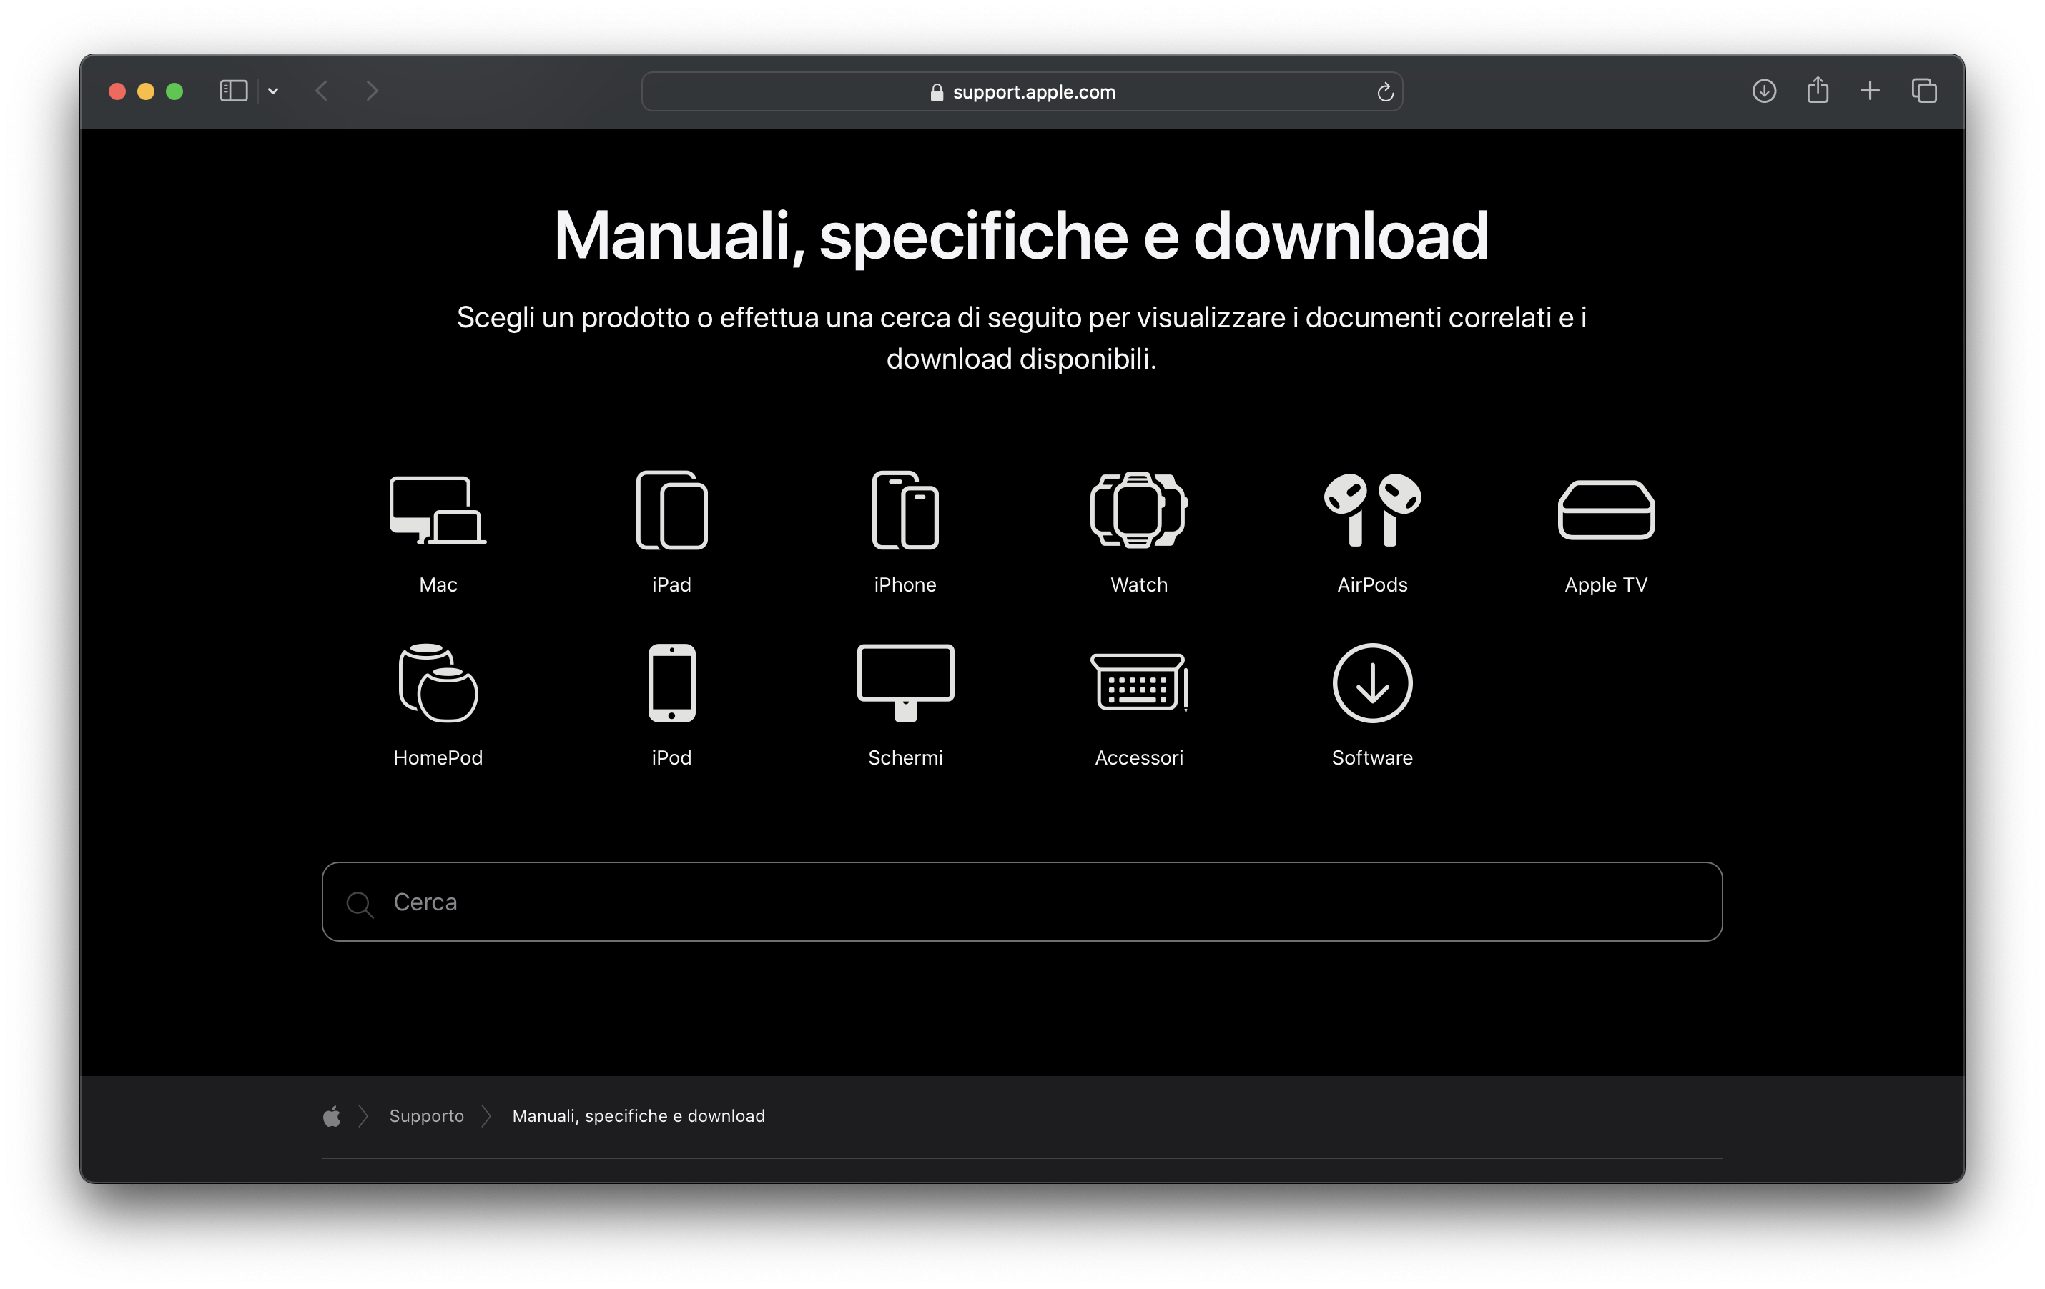This screenshot has height=1289, width=2045.
Task: Reload the page in address bar
Action: point(1385,91)
